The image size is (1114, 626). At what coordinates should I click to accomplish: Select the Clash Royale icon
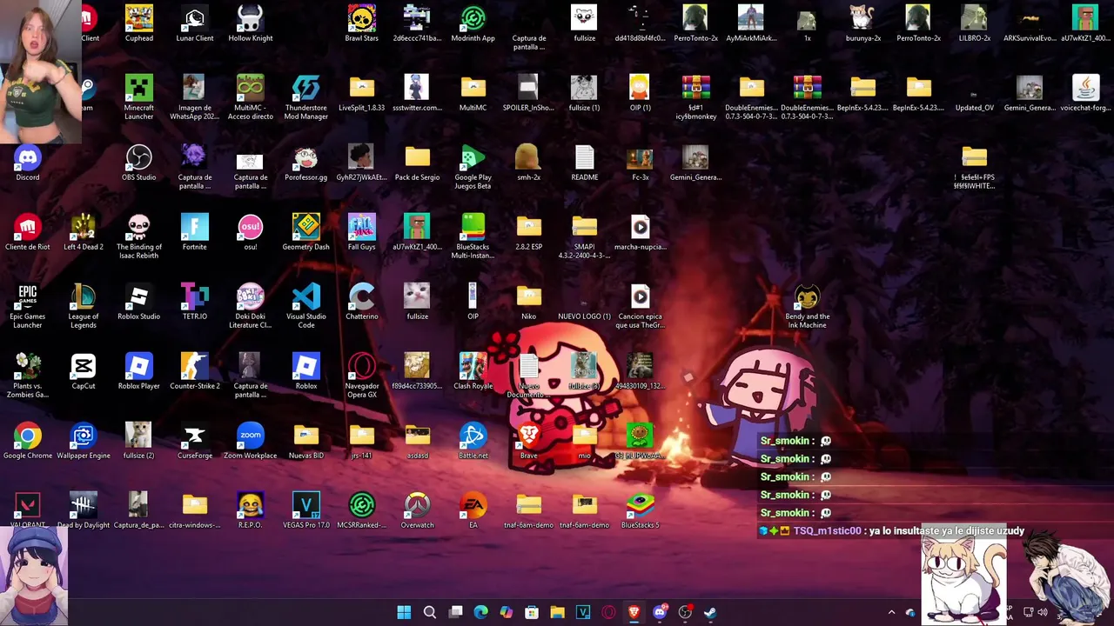(473, 371)
